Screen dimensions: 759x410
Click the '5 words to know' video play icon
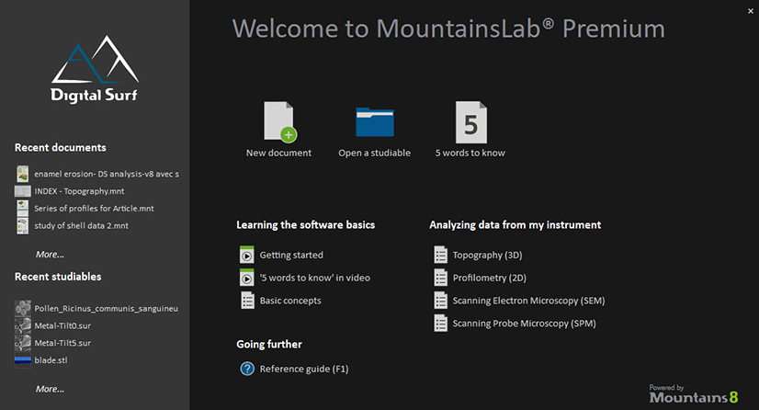(247, 278)
